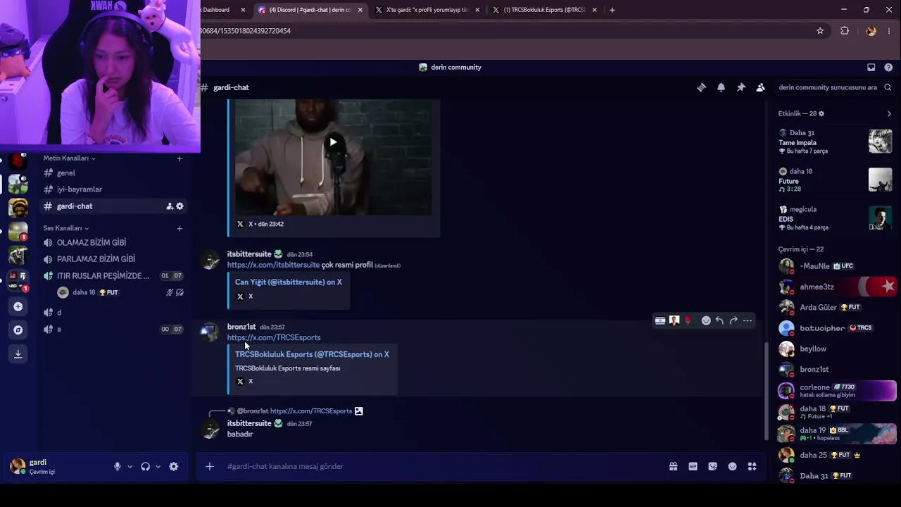Open the GIF picker
The image size is (901, 507).
[693, 466]
